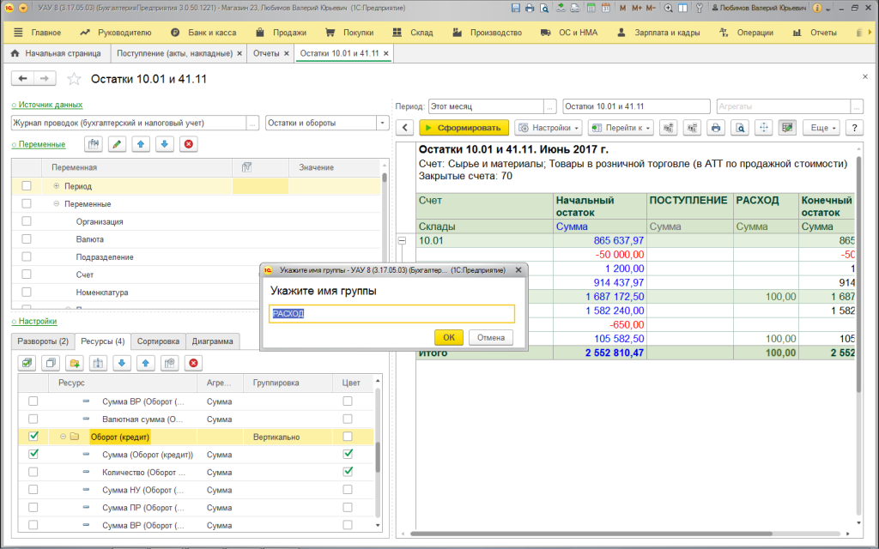Click the back arrow navigation button
879x549 pixels.
coord(22,79)
